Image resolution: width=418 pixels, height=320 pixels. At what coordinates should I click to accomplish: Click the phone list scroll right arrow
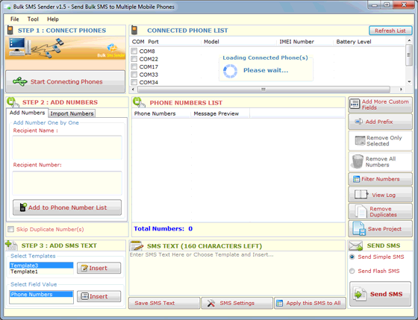[401, 90]
